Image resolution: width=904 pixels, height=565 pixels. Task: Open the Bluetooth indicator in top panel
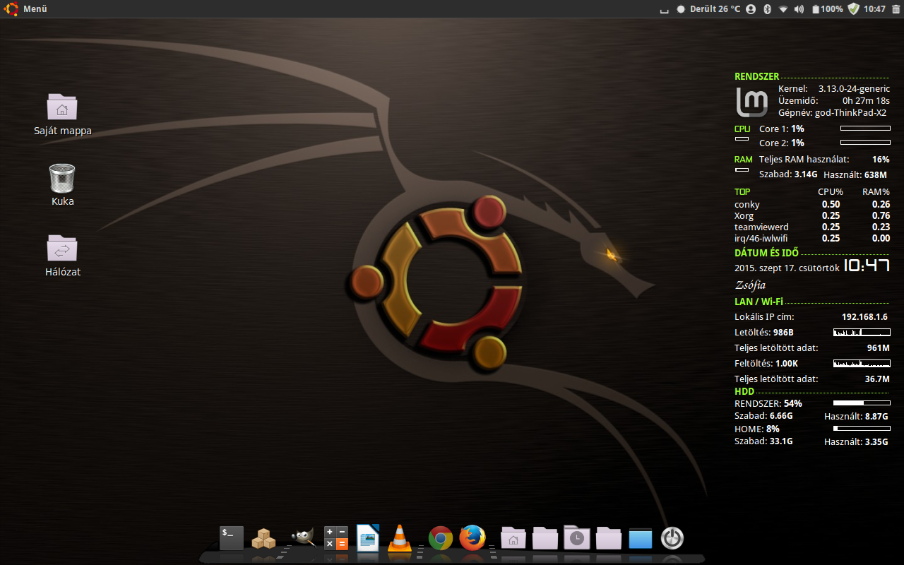767,9
